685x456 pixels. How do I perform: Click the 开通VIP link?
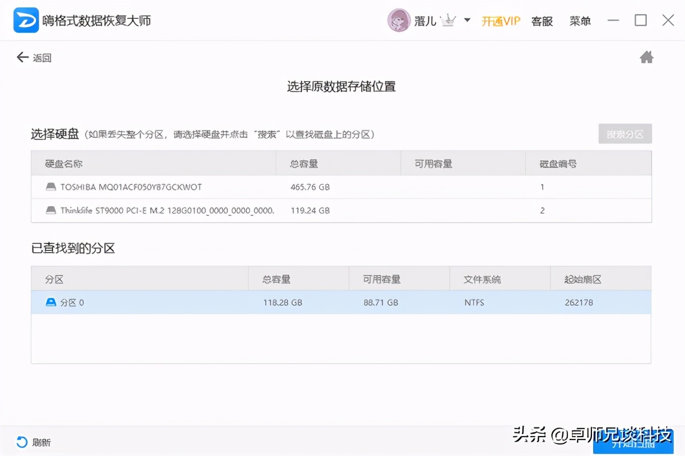pyautogui.click(x=501, y=21)
